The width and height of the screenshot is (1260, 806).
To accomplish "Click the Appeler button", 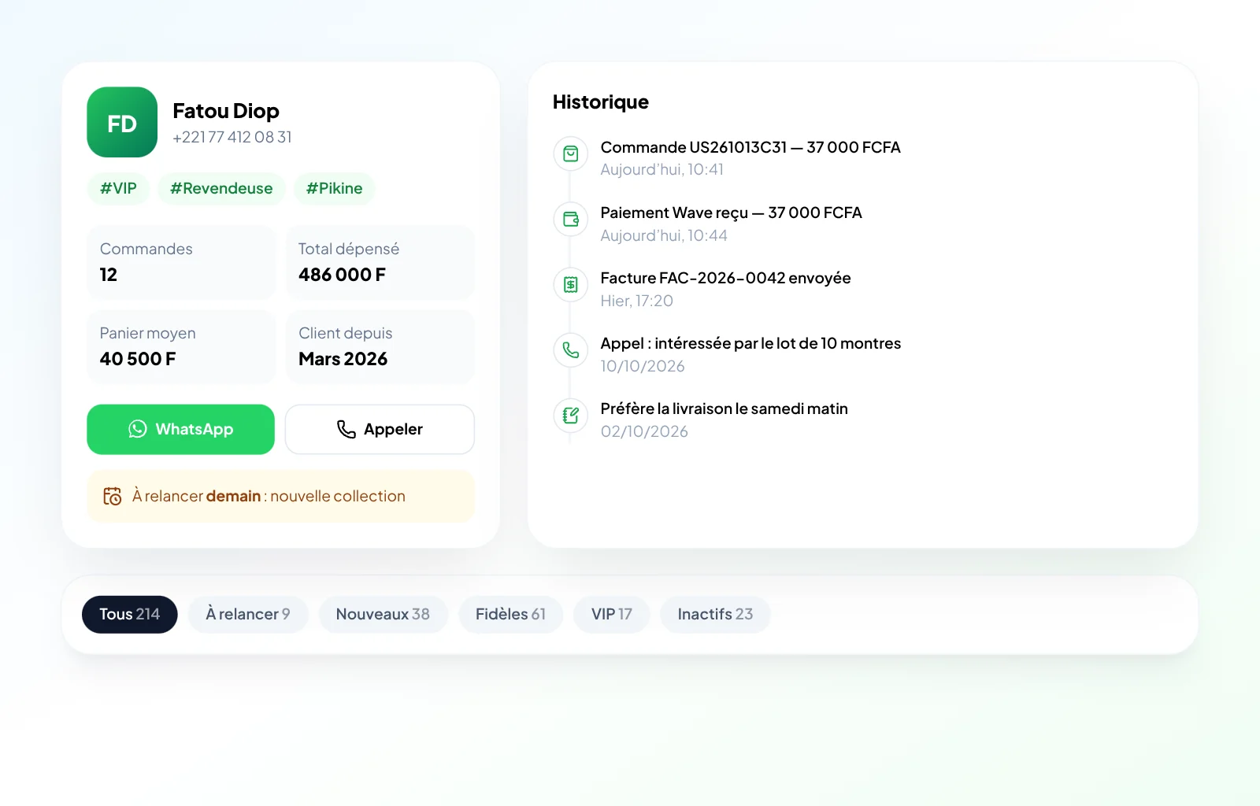I will 380,429.
